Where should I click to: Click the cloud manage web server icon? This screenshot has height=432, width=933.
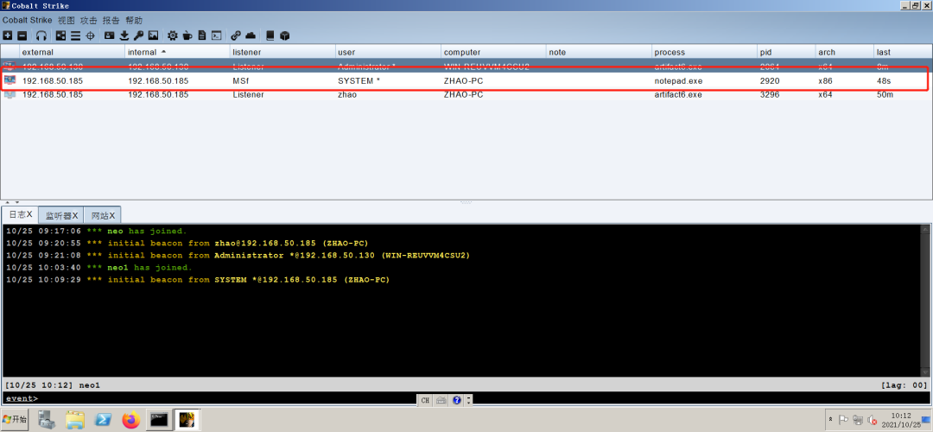[251, 35]
